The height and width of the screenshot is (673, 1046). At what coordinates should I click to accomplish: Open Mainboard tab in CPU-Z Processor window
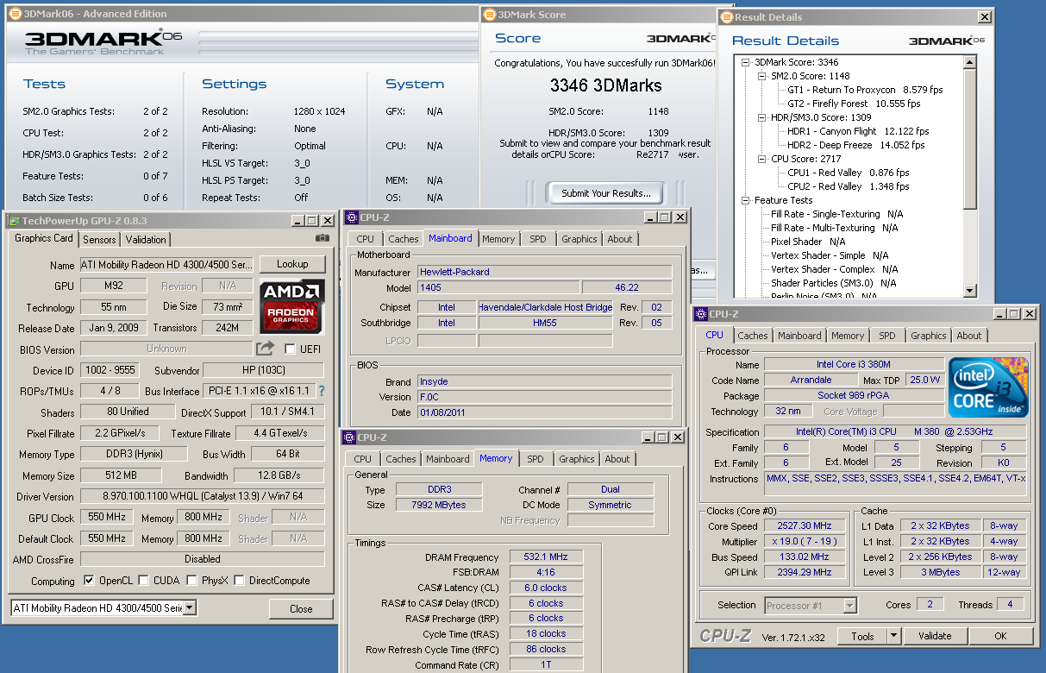[x=799, y=336]
